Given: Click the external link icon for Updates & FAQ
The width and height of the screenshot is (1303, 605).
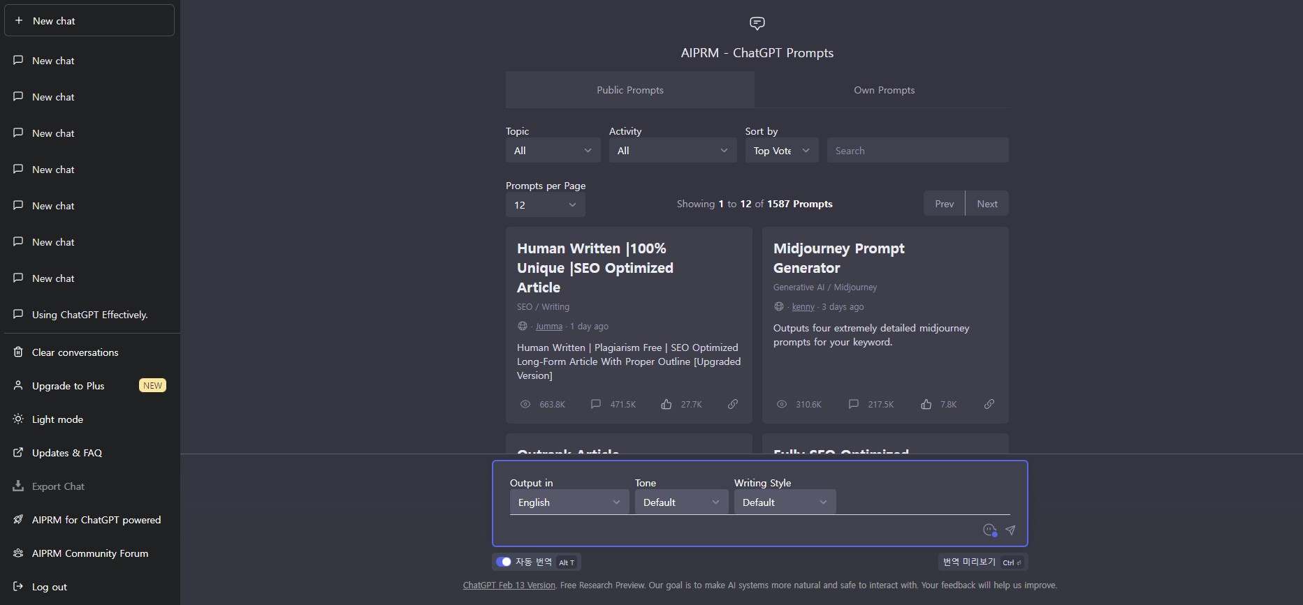Looking at the screenshot, I should [x=18, y=452].
